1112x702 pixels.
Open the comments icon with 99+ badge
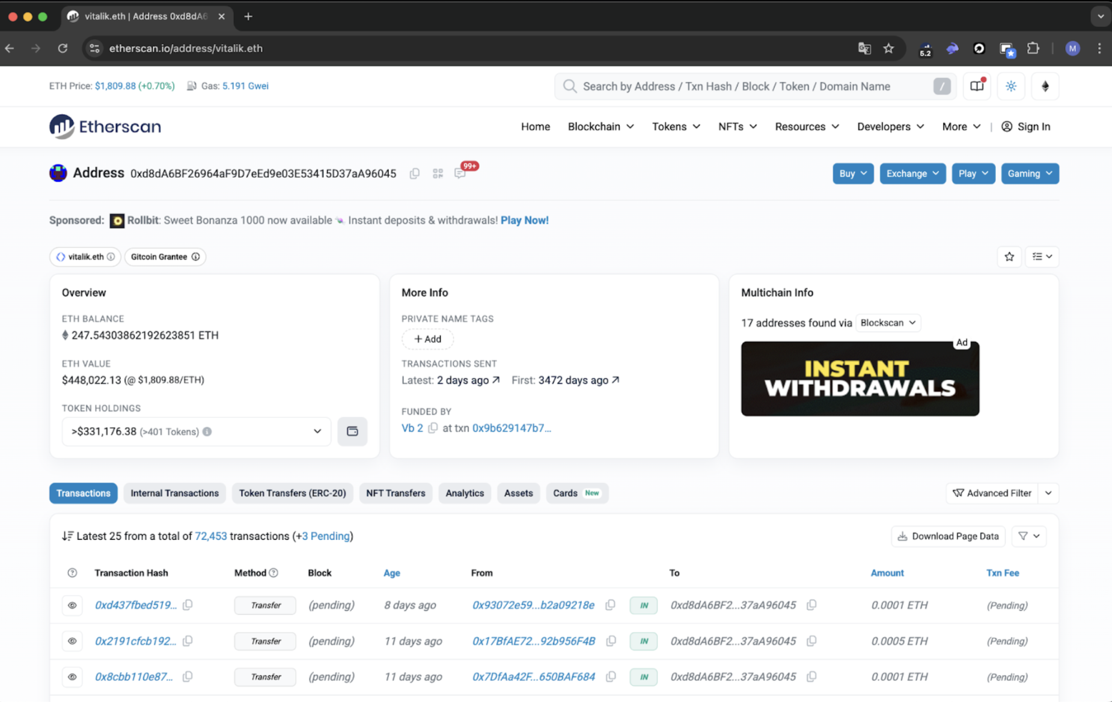[460, 174]
